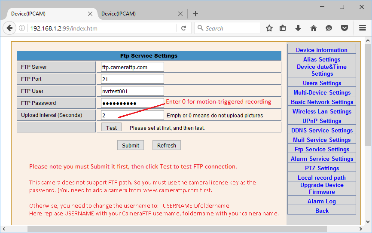Click the horizontal scrollbar left arrow
The height and width of the screenshot is (233, 372).
click(4, 229)
